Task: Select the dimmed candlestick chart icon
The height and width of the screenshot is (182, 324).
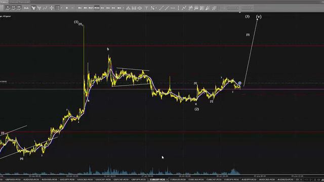Action: [39, 8]
